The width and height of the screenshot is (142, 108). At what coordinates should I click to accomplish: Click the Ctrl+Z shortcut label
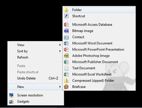53,78
